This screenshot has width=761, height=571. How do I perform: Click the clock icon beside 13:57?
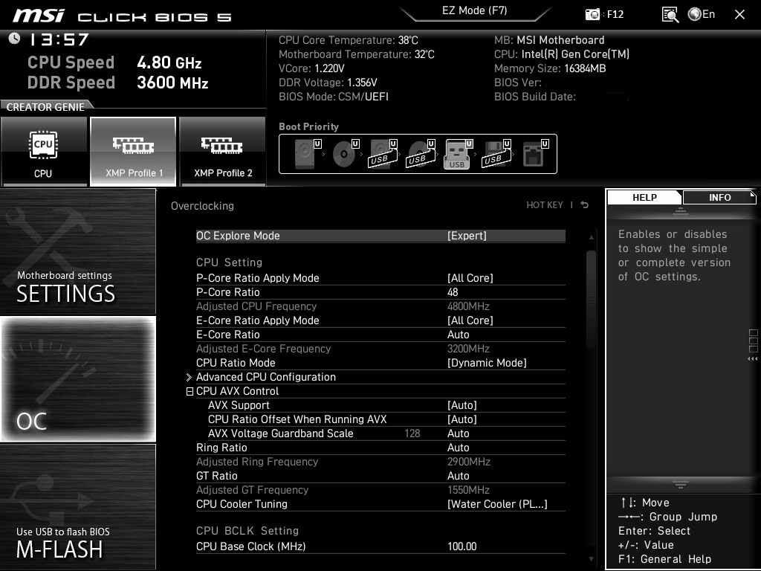(14, 39)
